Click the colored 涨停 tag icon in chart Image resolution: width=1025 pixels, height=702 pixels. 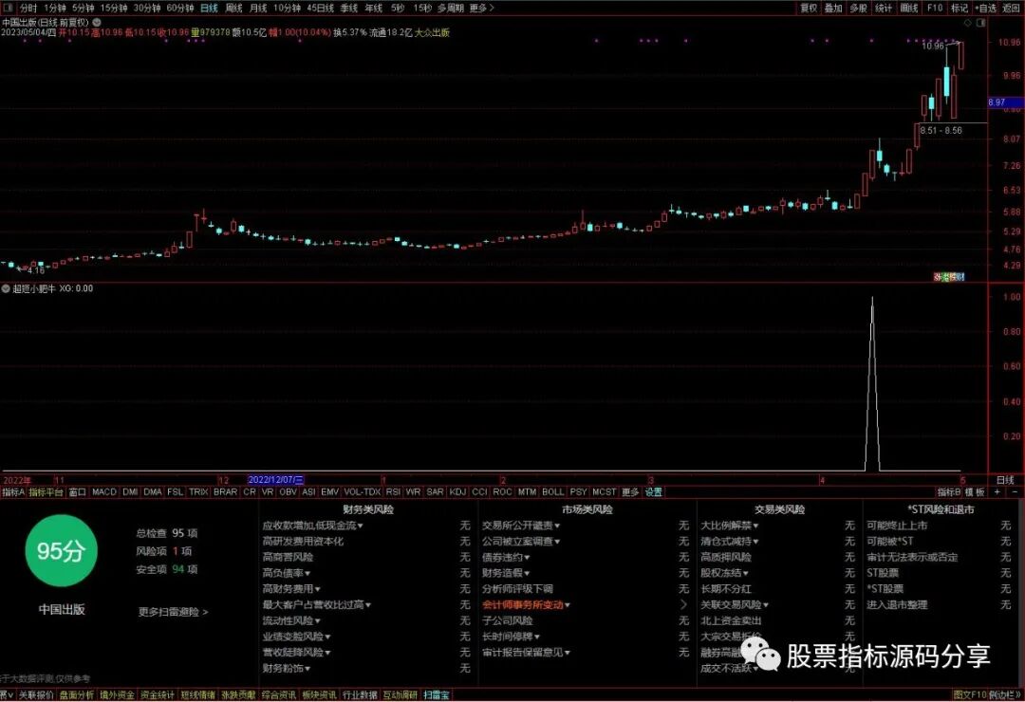948,276
